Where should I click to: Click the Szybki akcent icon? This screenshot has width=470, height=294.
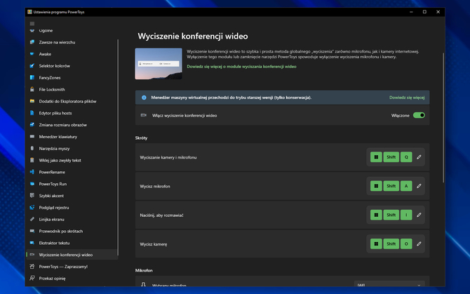click(x=32, y=195)
